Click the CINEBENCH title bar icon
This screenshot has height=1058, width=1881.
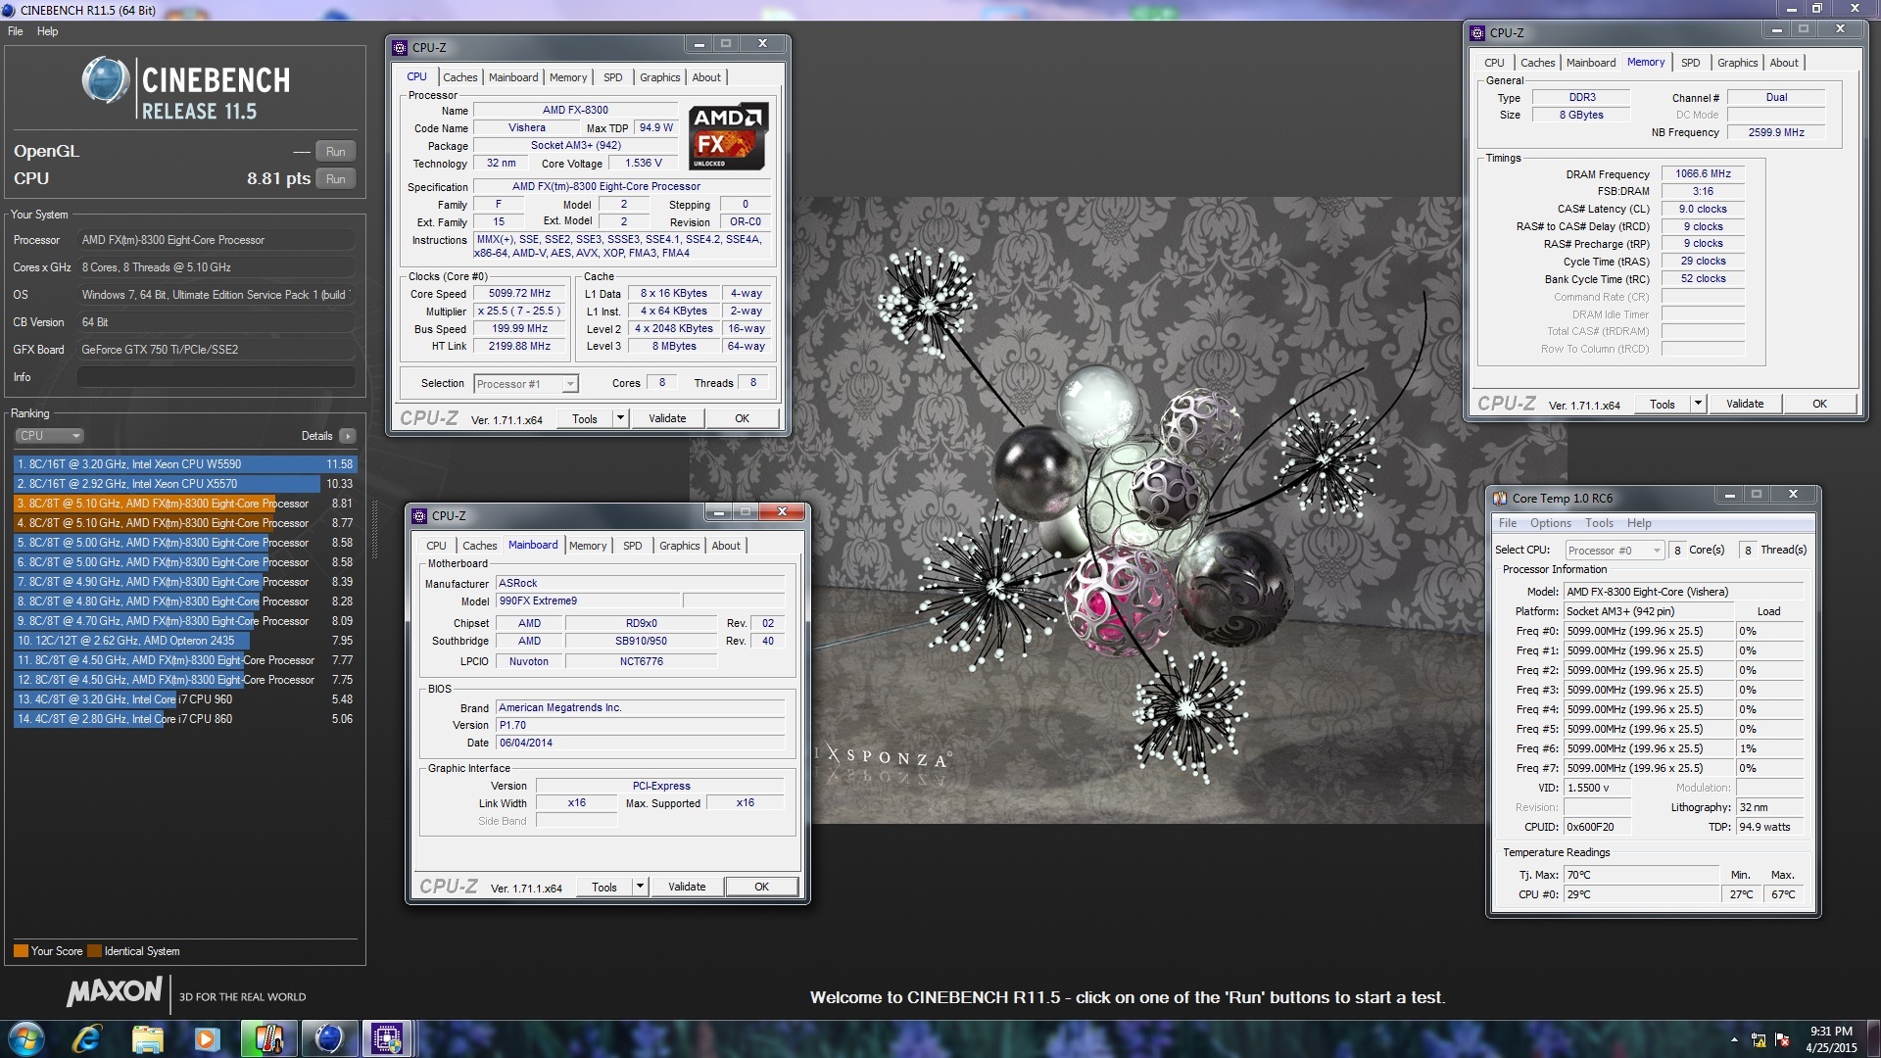click(9, 10)
